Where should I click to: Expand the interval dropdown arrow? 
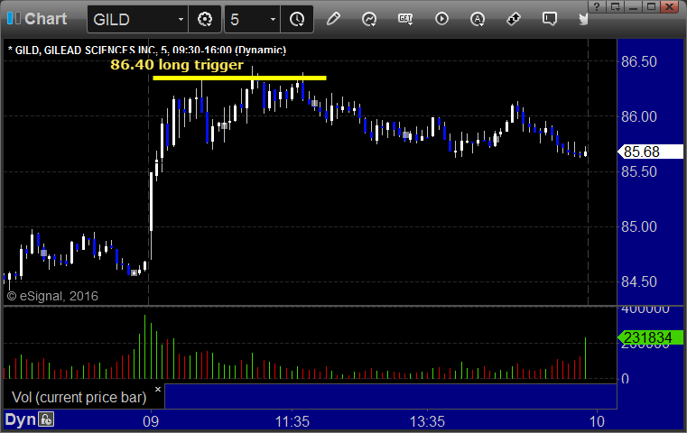click(x=273, y=19)
